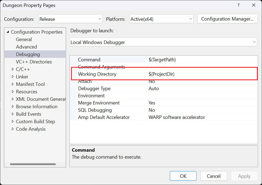Click the Cancel button
The height and width of the screenshot is (185, 262).
pyautogui.click(x=214, y=176)
